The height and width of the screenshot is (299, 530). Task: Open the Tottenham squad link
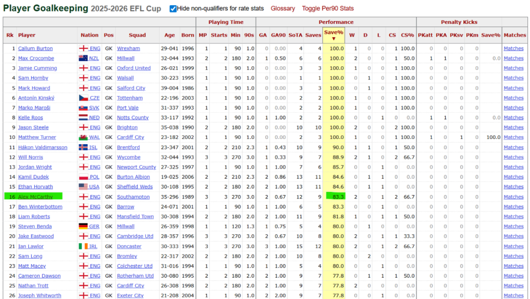coord(129,98)
